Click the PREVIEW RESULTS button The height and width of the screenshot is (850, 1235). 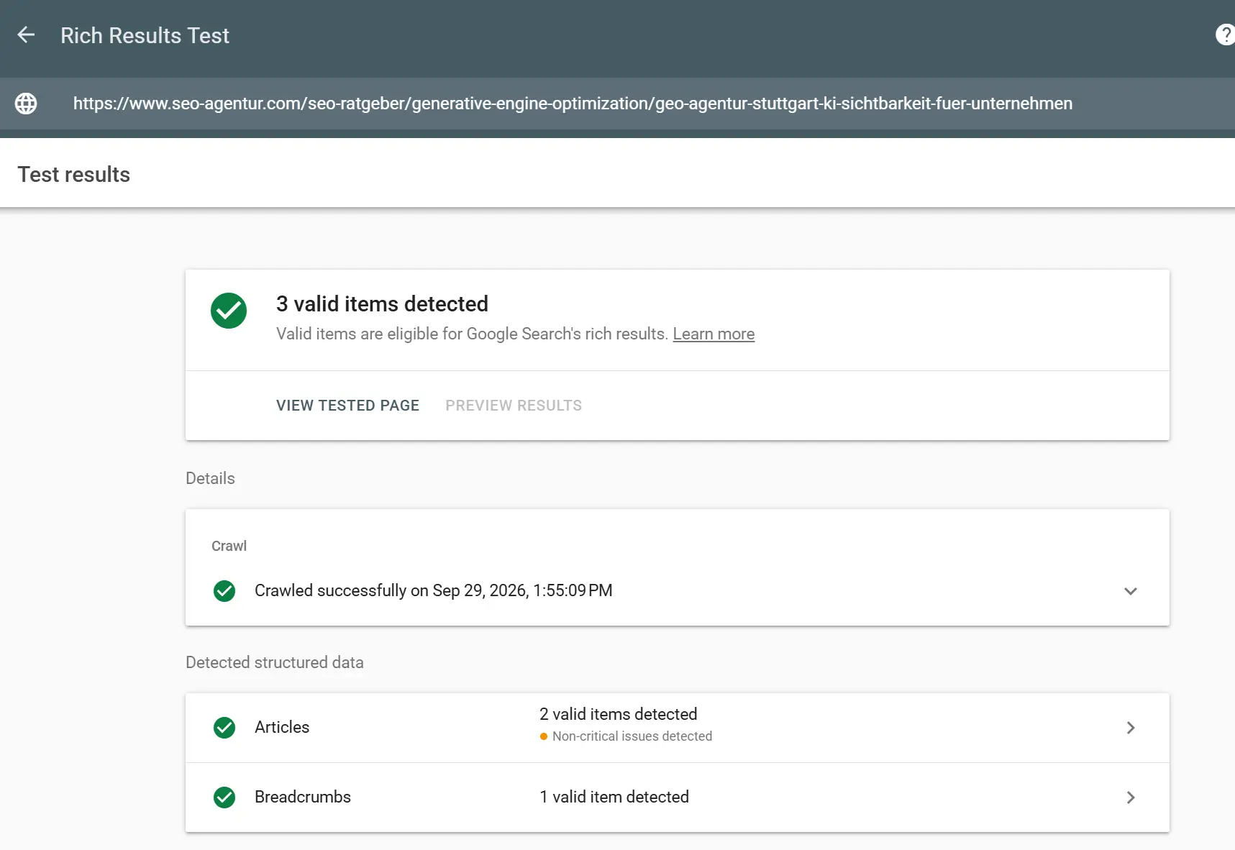[514, 406]
